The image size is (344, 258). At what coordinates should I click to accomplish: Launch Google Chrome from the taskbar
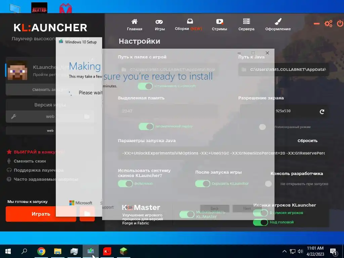coord(41,251)
